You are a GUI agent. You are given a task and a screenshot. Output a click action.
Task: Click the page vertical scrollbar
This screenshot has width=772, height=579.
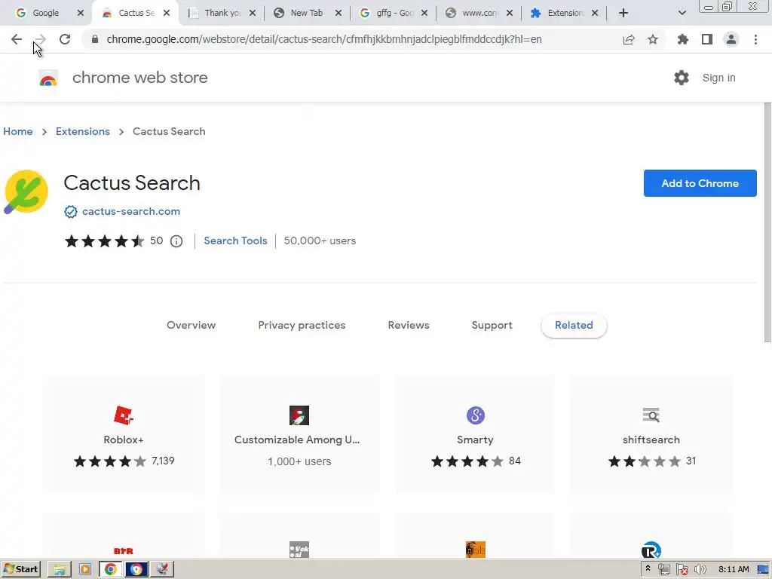pyautogui.click(x=767, y=222)
